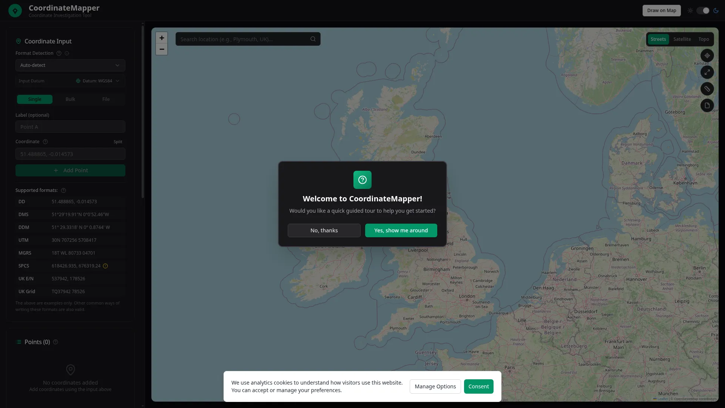Open the Datum: WGS84 dropdown
Screen dimensions: 725x408
coord(98,81)
